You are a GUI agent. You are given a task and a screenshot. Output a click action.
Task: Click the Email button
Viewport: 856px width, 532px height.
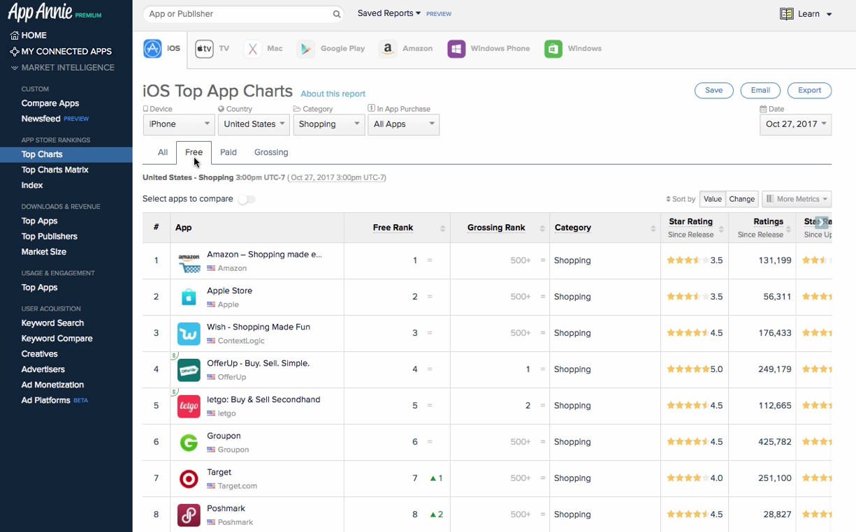click(x=760, y=91)
